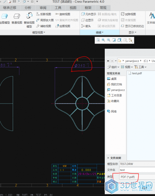Open the Organize (组织) dropdown
The height and width of the screenshot is (196, 155).
[x=113, y=67]
